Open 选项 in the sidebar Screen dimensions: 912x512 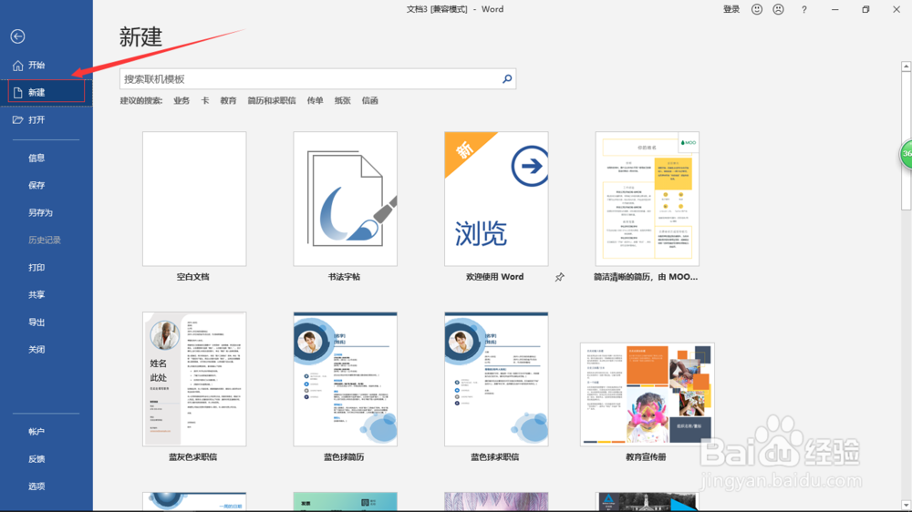(36, 486)
